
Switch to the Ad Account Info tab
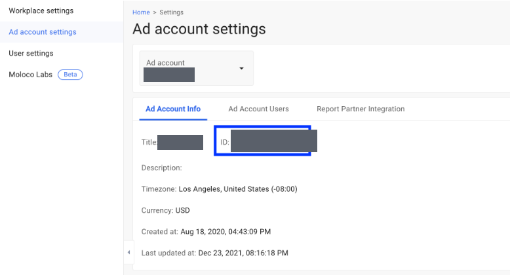173,109
